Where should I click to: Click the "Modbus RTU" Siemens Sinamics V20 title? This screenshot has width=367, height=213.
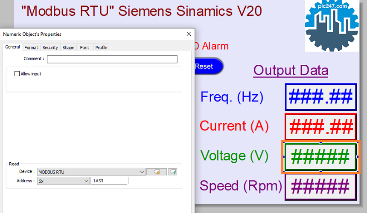(142, 11)
